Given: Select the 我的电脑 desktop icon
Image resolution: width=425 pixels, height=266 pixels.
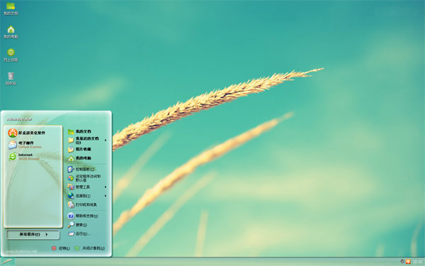Looking at the screenshot, I should [11, 32].
